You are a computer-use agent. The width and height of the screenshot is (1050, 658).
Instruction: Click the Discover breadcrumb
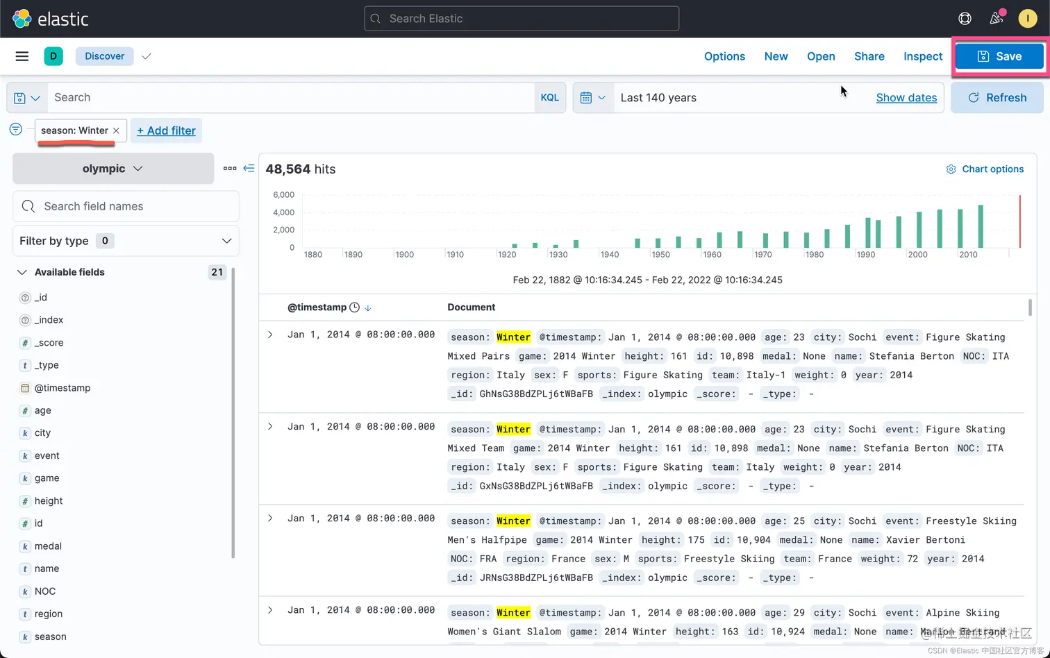coord(105,56)
